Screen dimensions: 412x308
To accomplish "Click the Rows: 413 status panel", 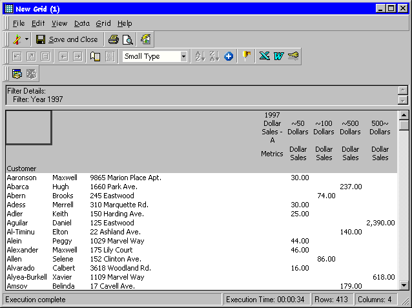I will (331, 300).
